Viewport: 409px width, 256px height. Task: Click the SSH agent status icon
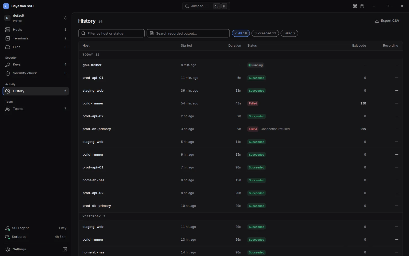pyautogui.click(x=8, y=228)
